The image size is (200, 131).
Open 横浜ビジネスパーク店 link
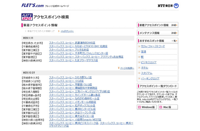[x=74, y=123]
